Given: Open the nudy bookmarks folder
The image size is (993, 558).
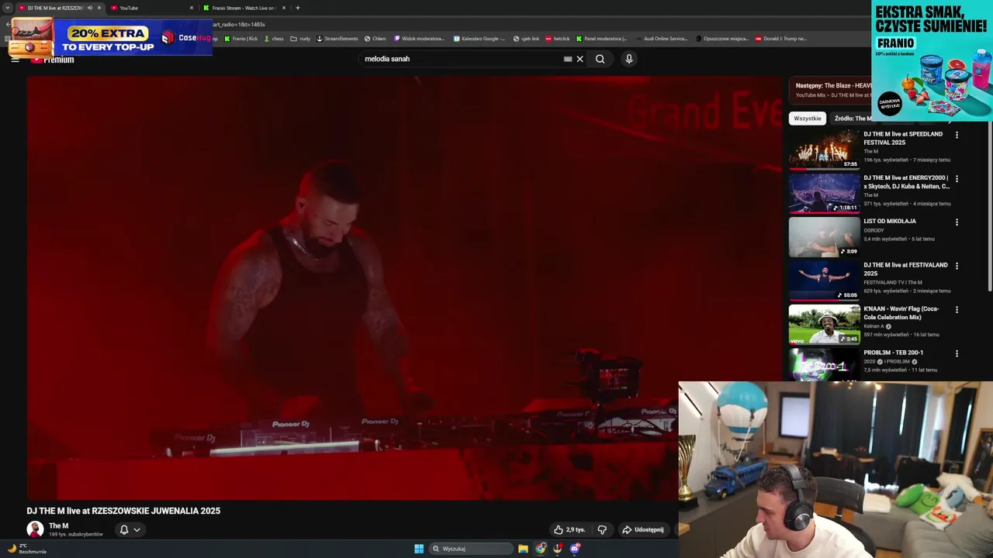Looking at the screenshot, I should pos(300,39).
